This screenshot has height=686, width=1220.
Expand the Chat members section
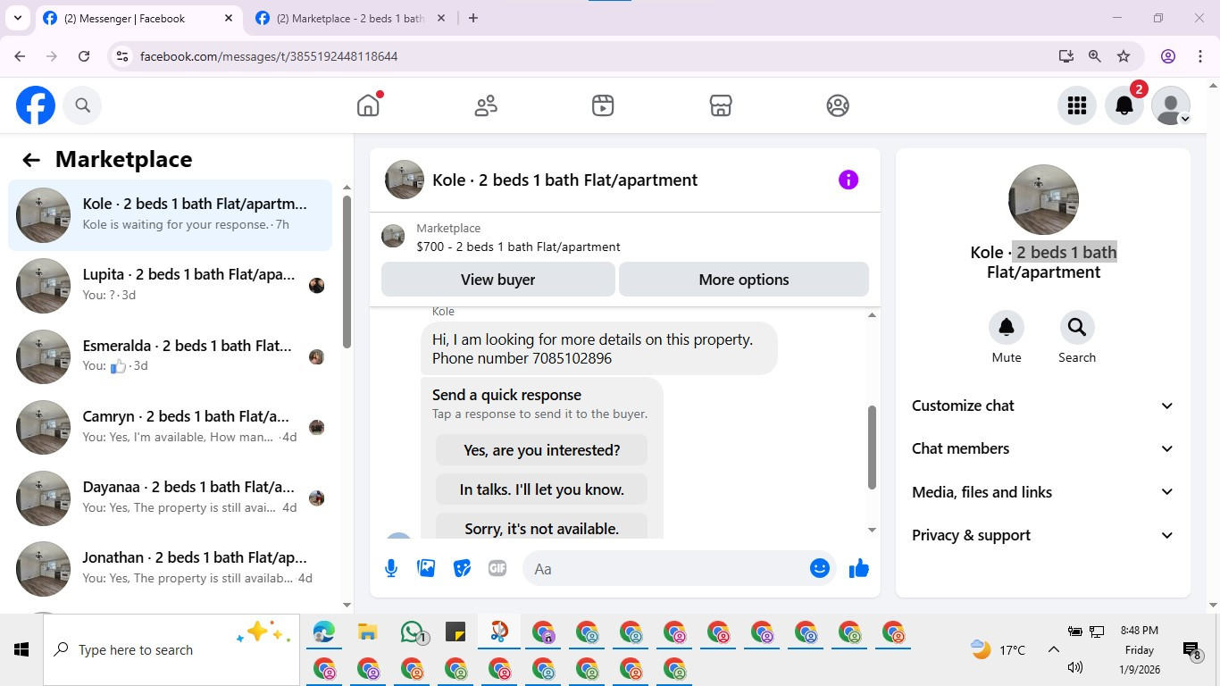tap(1043, 448)
